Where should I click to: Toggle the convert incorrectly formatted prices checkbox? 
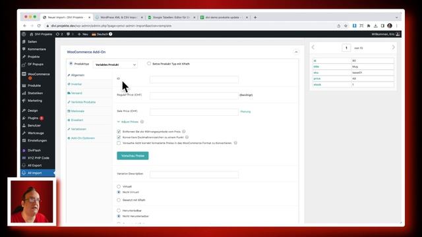(x=119, y=143)
